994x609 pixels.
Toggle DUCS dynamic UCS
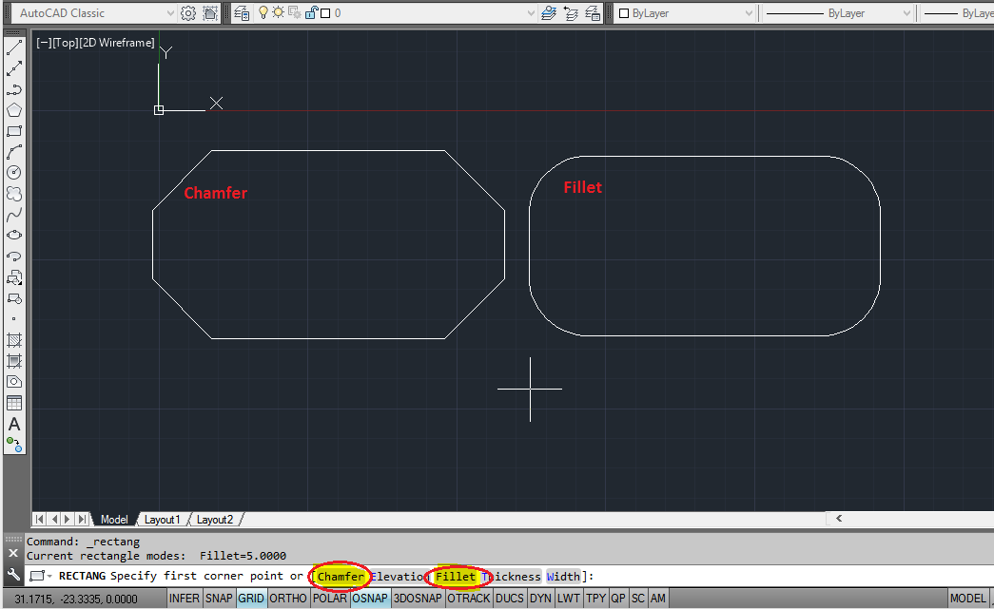coord(510,599)
